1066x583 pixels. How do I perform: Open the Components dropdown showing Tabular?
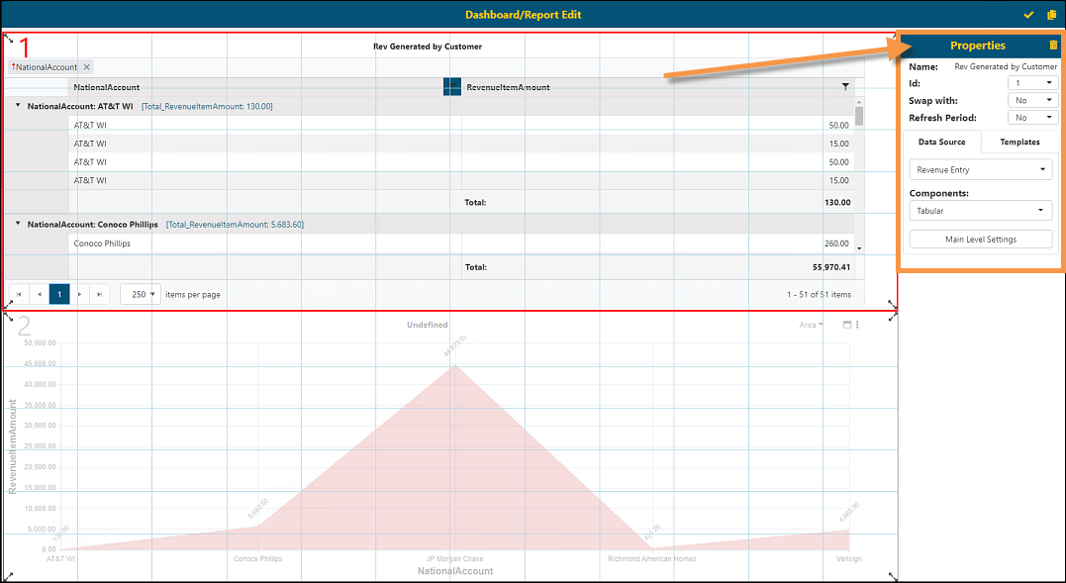(980, 210)
